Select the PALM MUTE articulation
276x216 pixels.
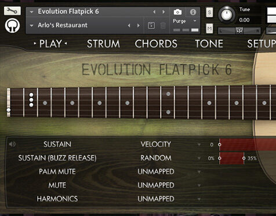57,171
